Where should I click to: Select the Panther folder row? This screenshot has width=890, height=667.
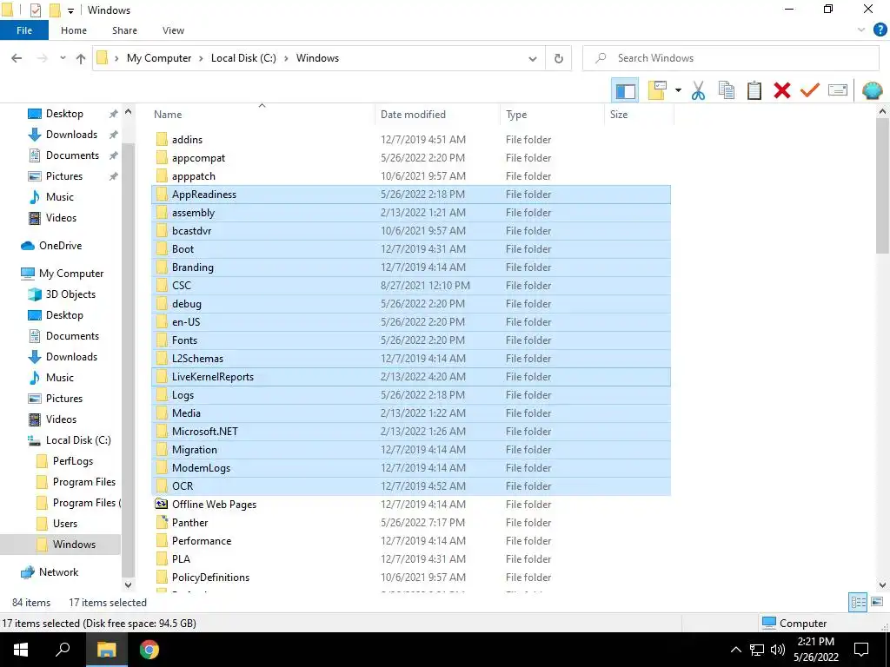(411, 522)
